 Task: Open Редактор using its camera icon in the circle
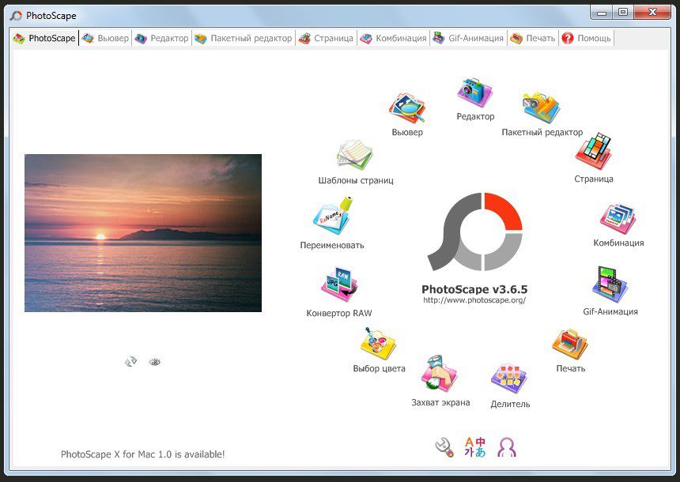(x=475, y=92)
